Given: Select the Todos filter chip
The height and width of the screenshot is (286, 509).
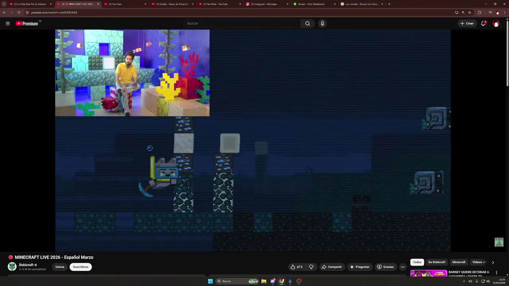Looking at the screenshot, I should click(x=417, y=262).
